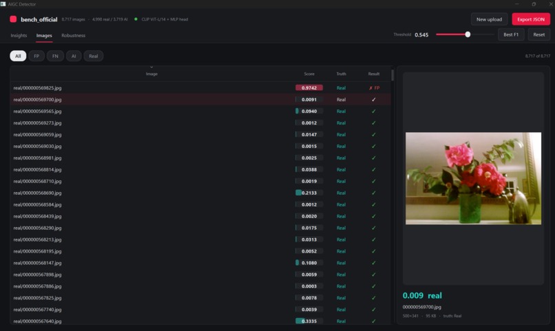The height and width of the screenshot is (331, 555).
Task: Export results with Export JSON
Action: 531,19
